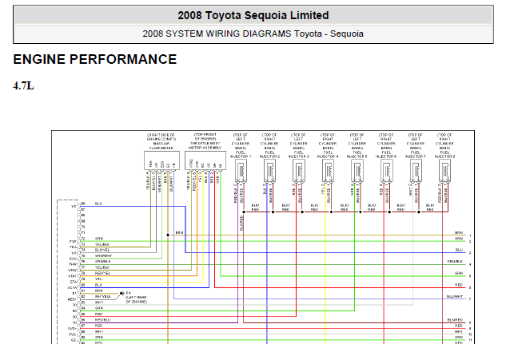Click the Fuel Injector 3 coil symbol
The width and height of the screenshot is (510, 344).
(x=299, y=171)
